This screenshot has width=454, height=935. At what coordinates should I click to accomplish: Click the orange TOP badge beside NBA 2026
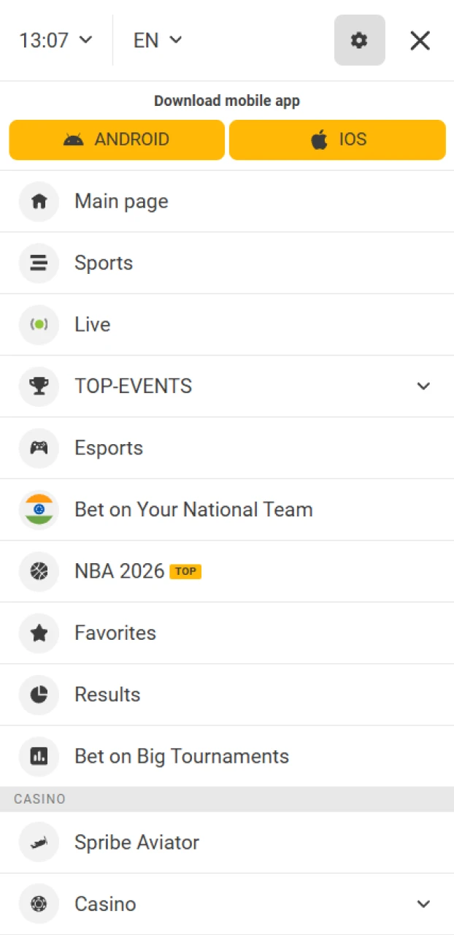tap(185, 571)
